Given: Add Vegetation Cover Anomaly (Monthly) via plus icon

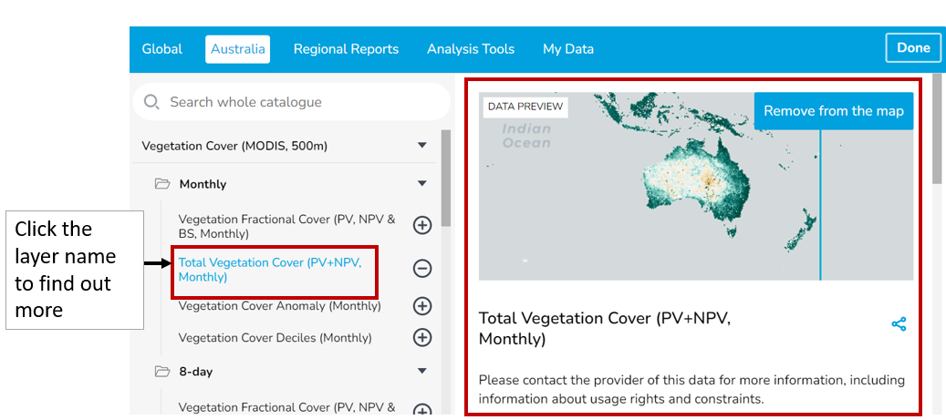Looking at the screenshot, I should point(422,306).
